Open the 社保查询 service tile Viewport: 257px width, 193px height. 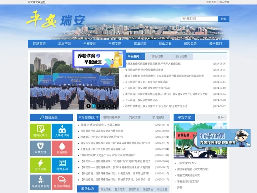[62, 165]
